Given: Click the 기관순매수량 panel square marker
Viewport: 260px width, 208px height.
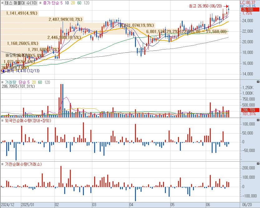Looking at the screenshot, I should pyautogui.click(x=2, y=164).
